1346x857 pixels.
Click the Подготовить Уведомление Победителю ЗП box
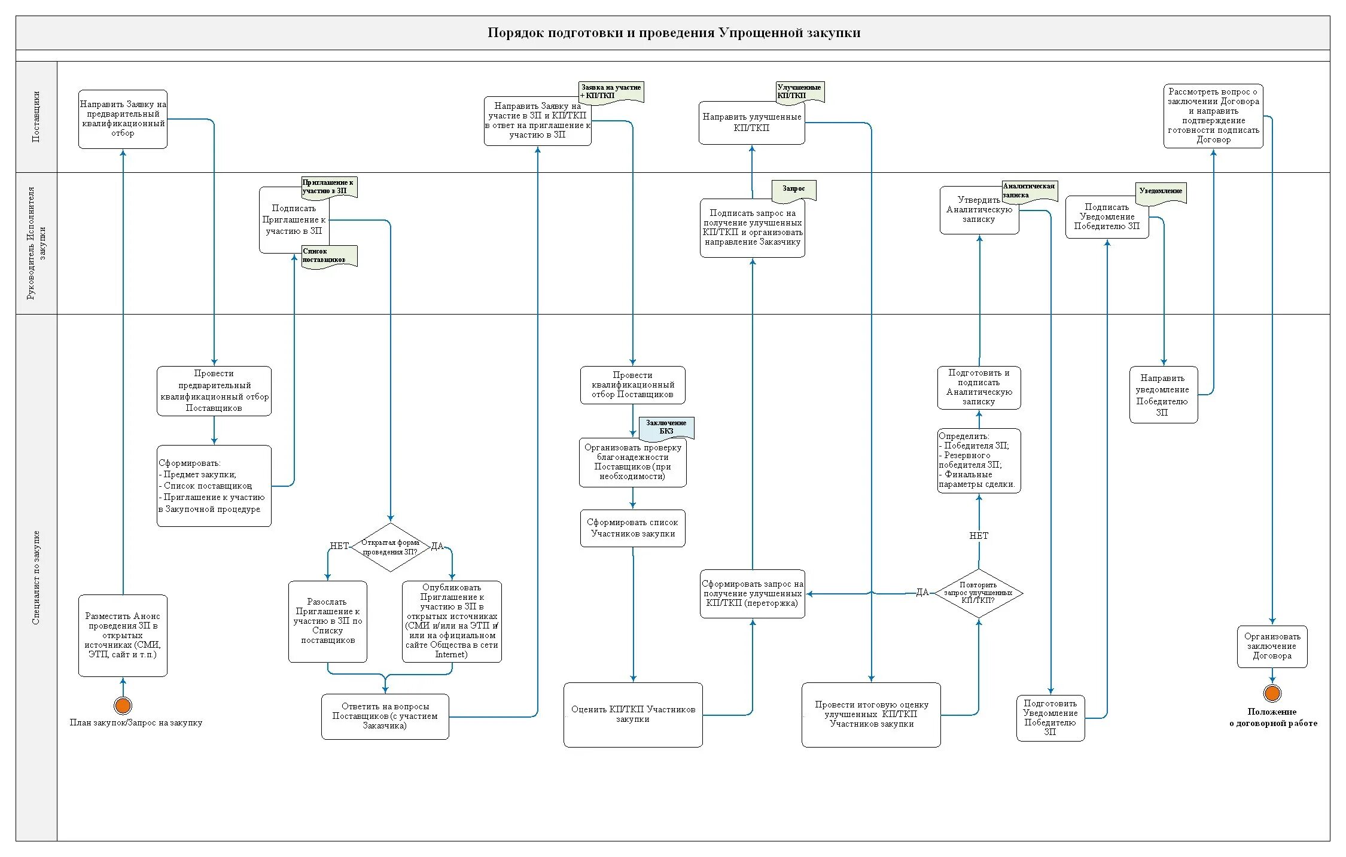click(1050, 718)
